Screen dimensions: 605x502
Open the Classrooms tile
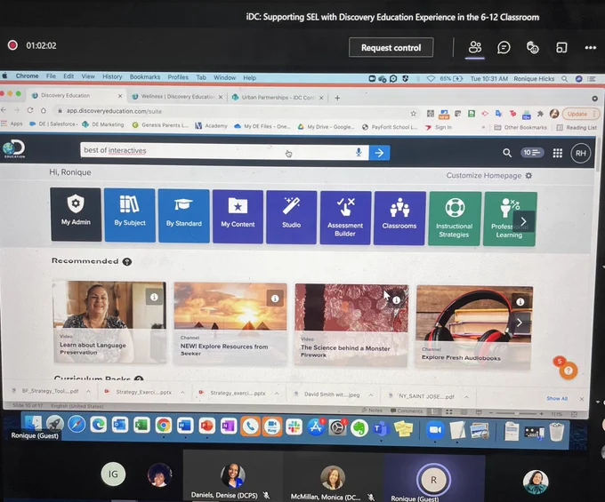[x=399, y=218]
